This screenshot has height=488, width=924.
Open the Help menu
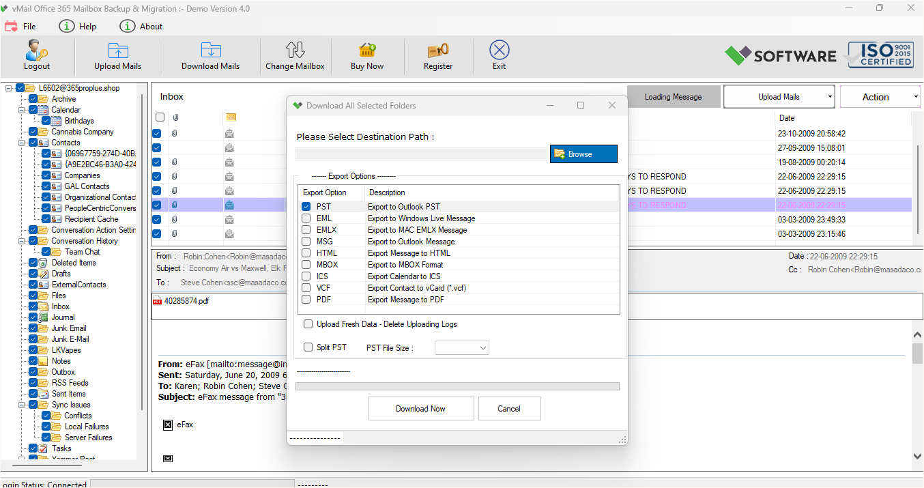[87, 27]
